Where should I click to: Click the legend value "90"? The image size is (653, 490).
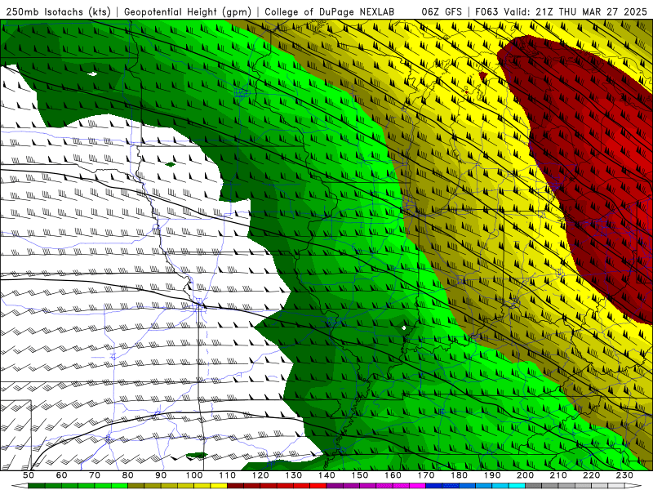(x=161, y=475)
